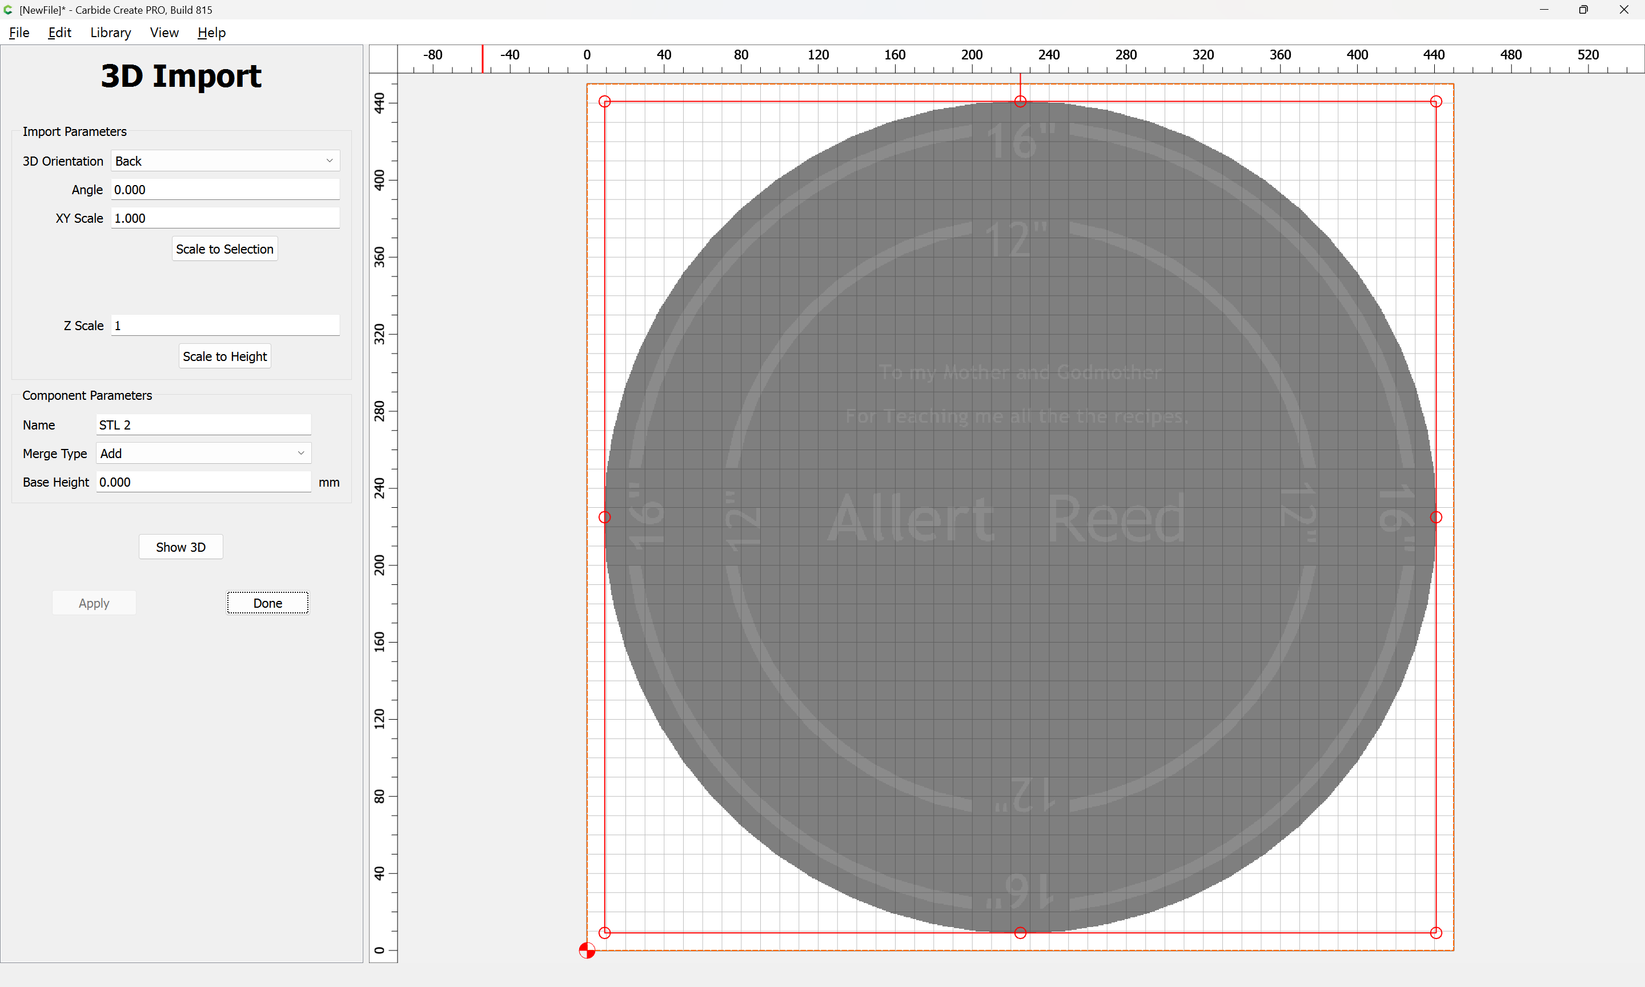Expand the 3D Orientation dropdown
The image size is (1645, 987).
(226, 161)
